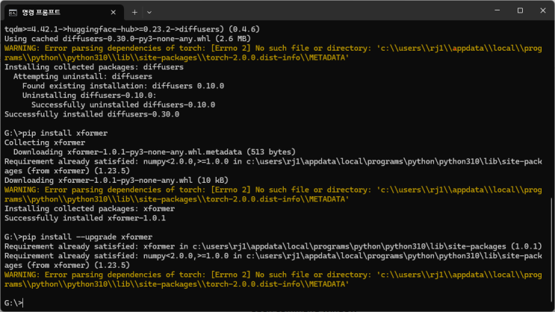The image size is (555, 312).
Task: Click the 'Collecting xformer' output line
Action: pyautogui.click(x=45, y=143)
